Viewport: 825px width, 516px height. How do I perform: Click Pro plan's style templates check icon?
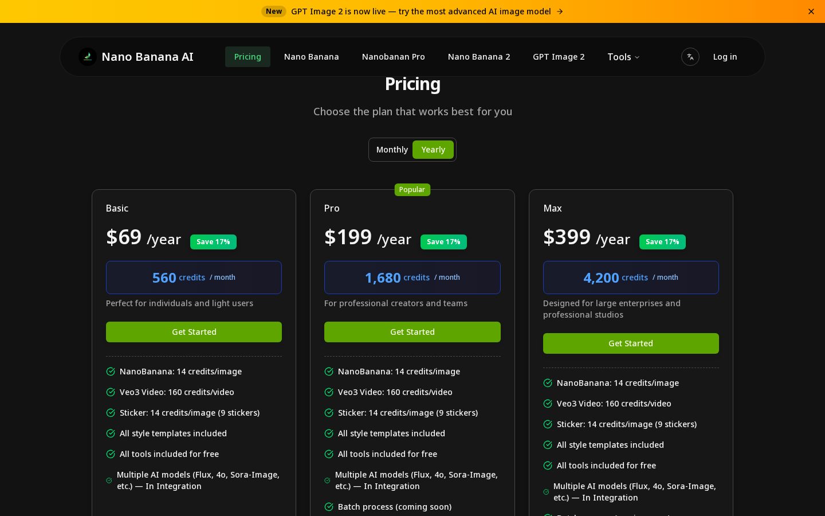tap(329, 433)
